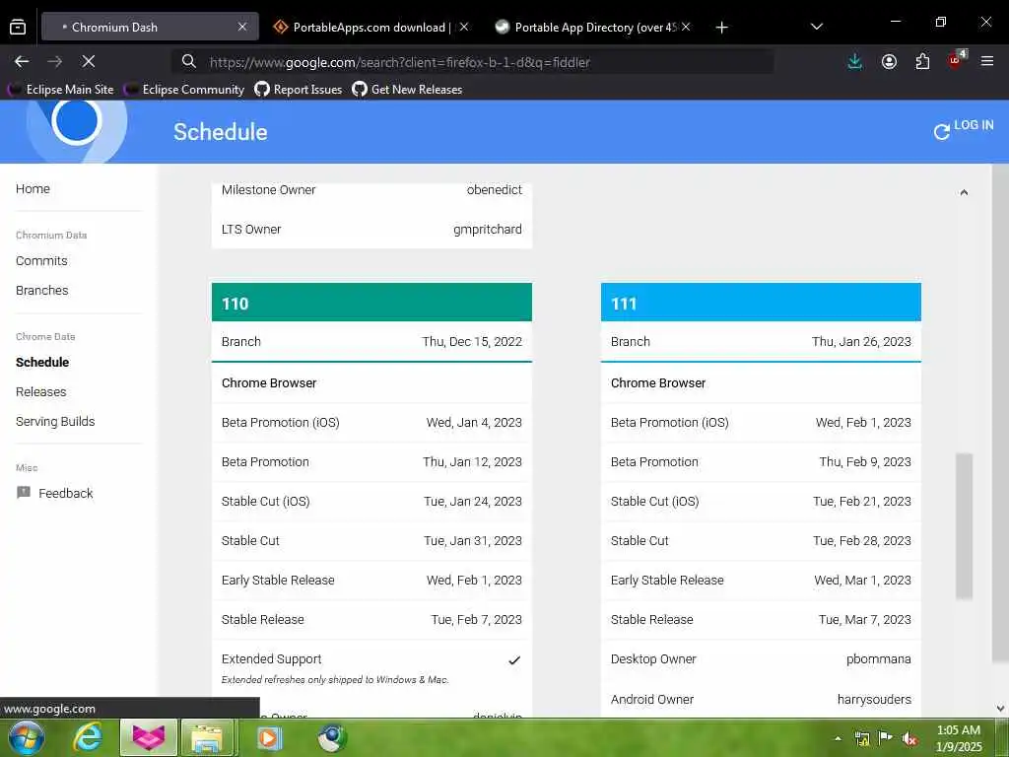Open Eclipse Main Site bookmark
1009x757 pixels.
[60, 90]
